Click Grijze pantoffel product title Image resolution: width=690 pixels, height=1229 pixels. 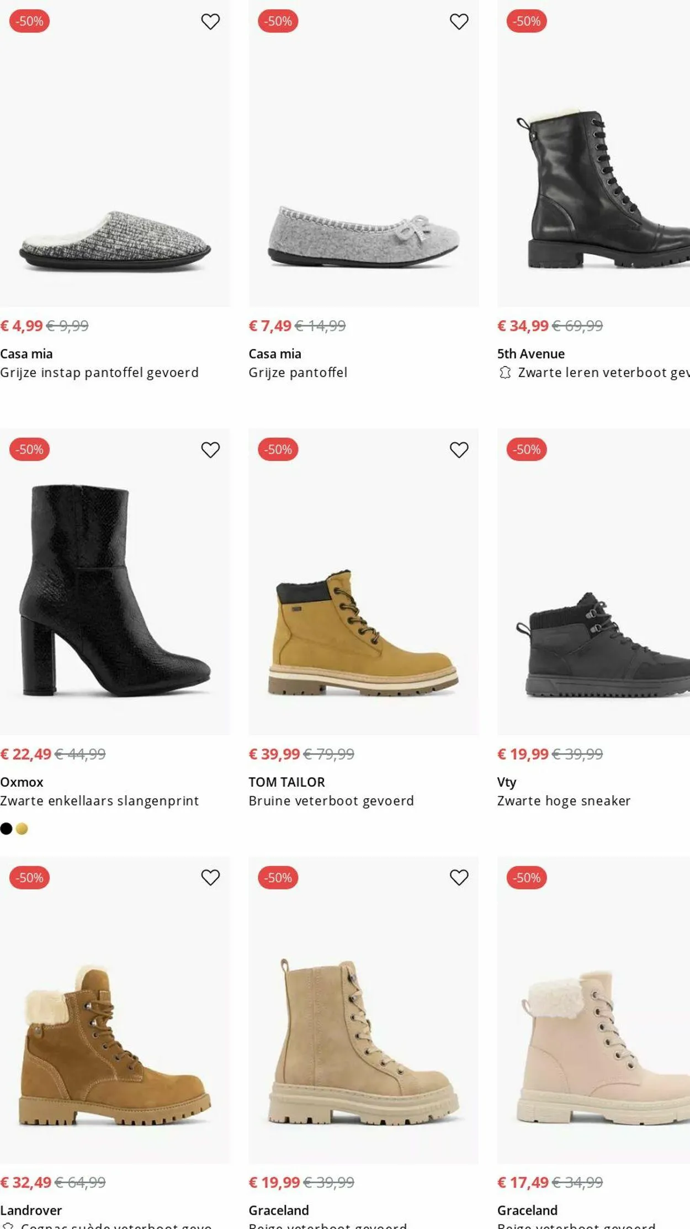coord(298,373)
